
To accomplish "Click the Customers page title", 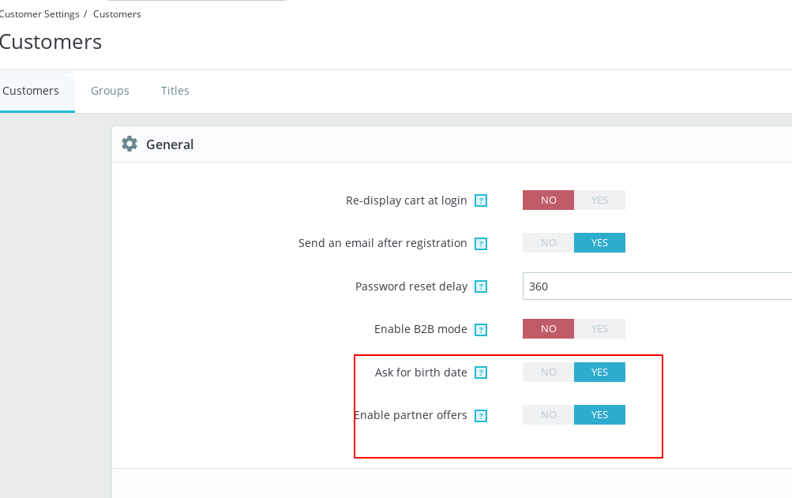I will (x=51, y=41).
